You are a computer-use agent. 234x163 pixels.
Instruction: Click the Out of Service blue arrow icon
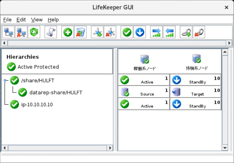[x=140, y=32]
